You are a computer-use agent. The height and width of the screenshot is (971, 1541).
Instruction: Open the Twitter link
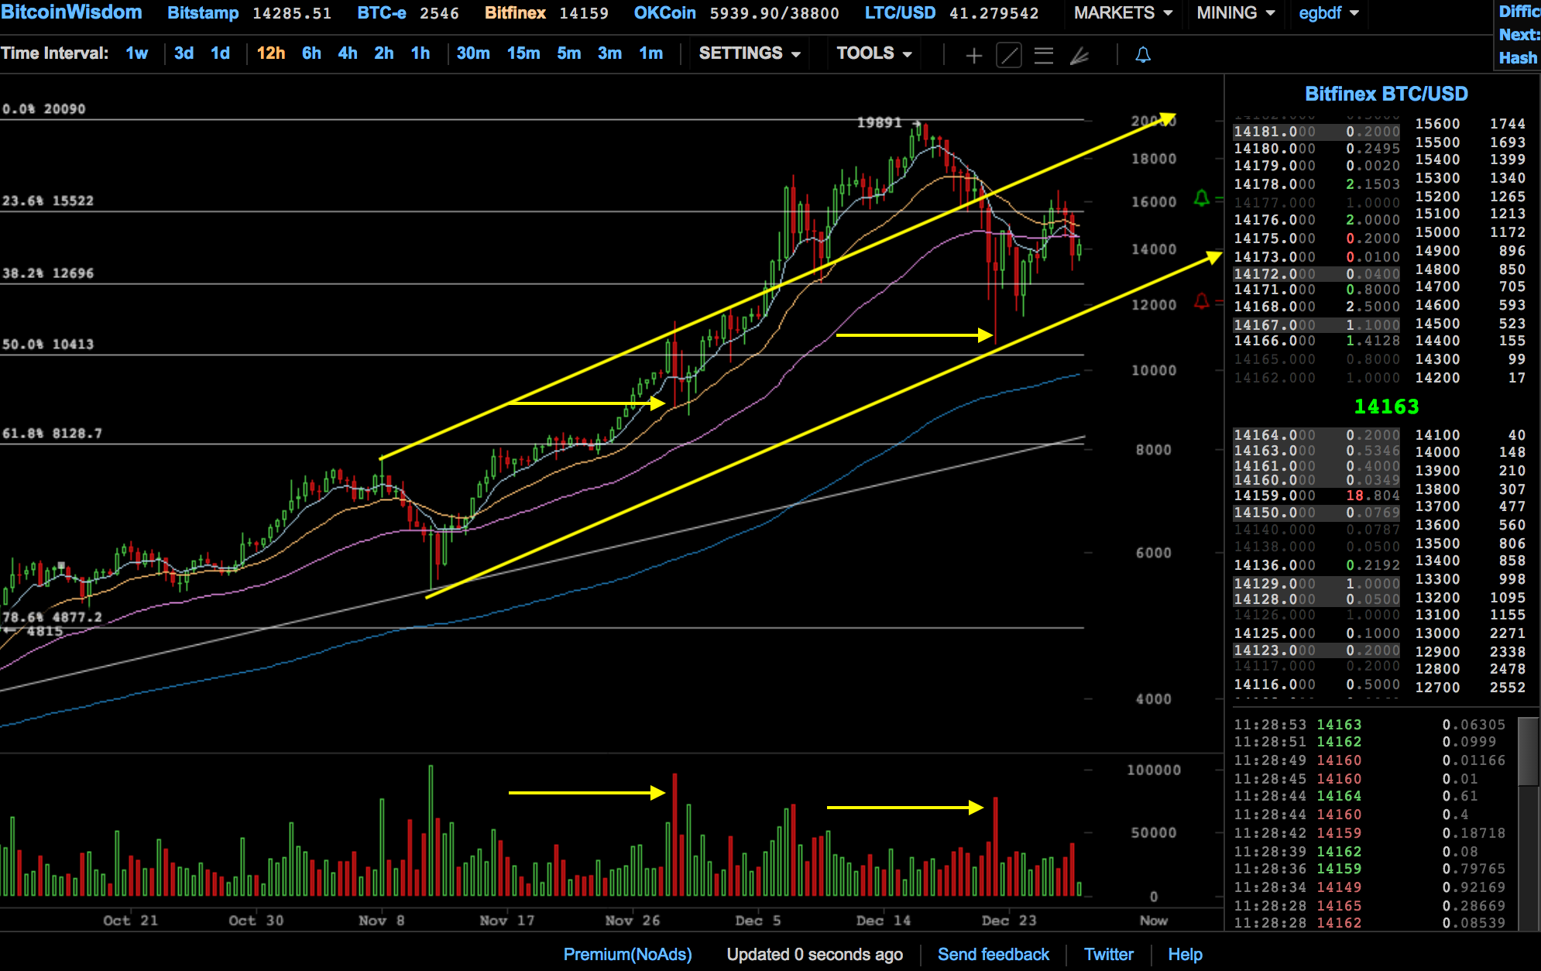(x=1109, y=955)
